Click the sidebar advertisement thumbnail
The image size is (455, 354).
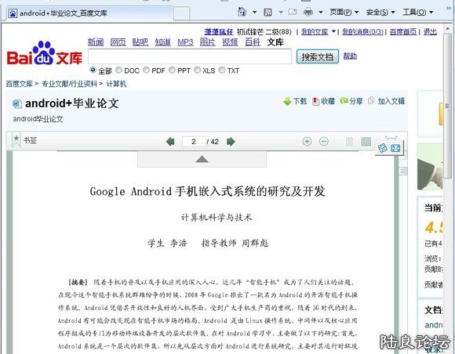[430, 167]
